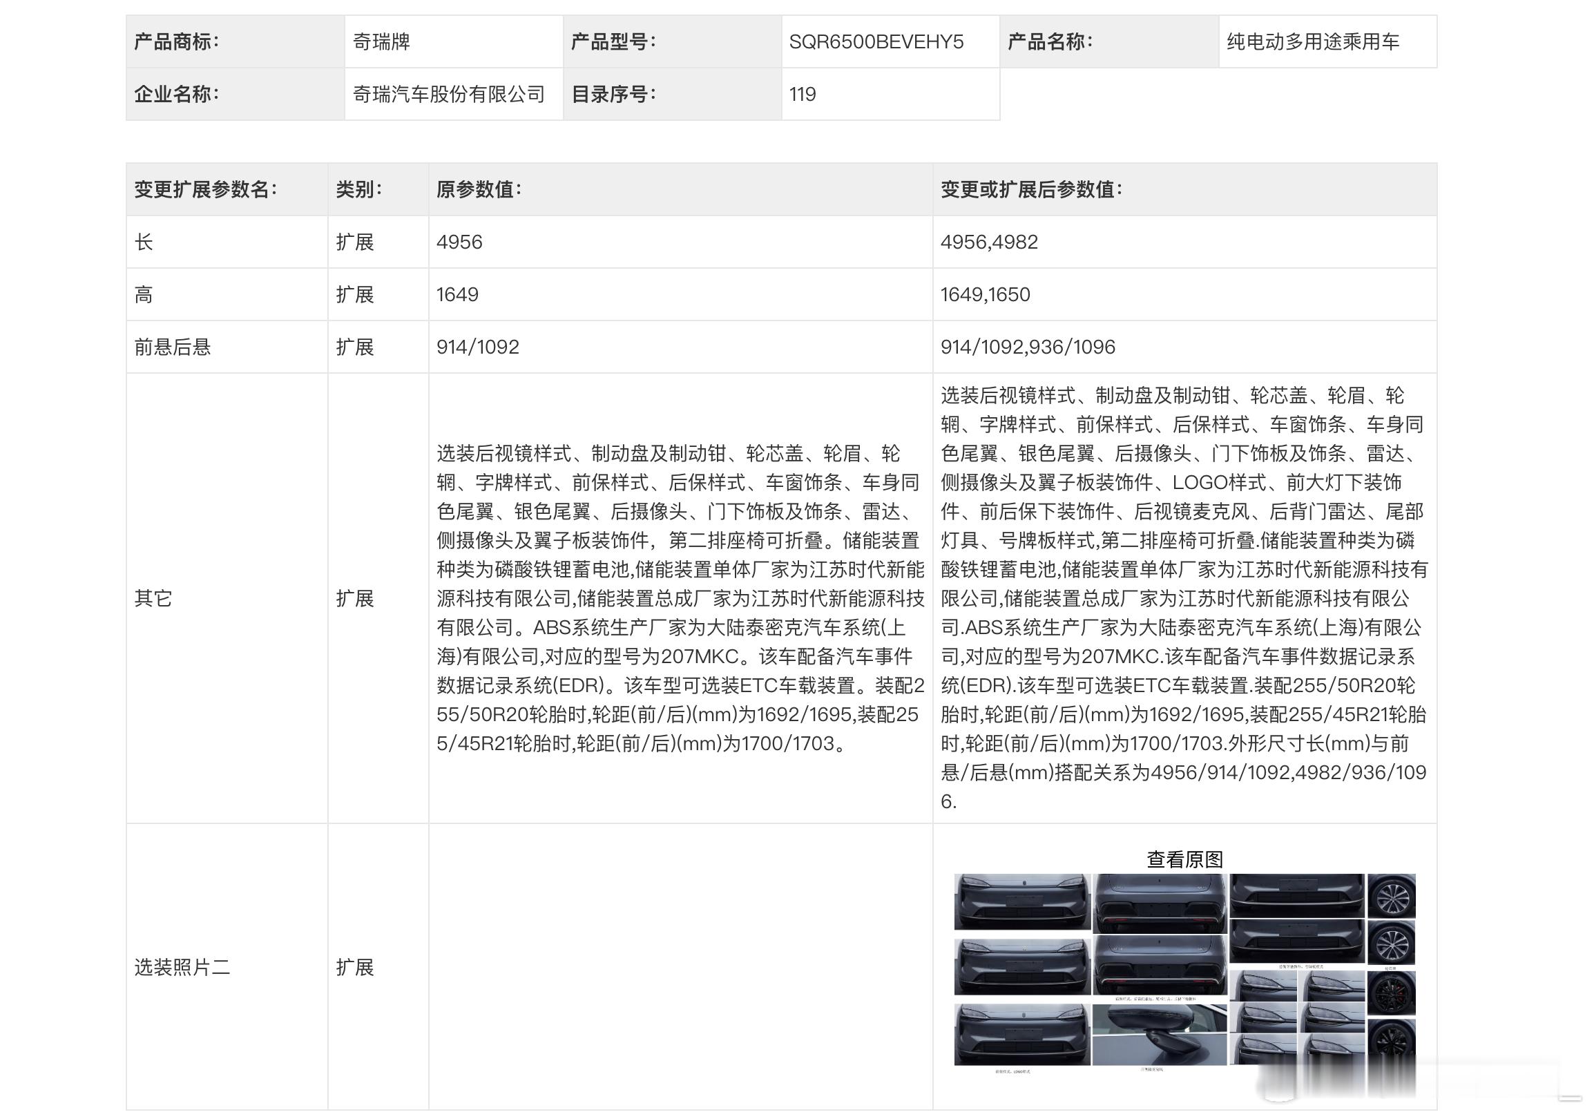Click the 产品型号 label cell
This screenshot has width=1594, height=1119.
click(672, 41)
